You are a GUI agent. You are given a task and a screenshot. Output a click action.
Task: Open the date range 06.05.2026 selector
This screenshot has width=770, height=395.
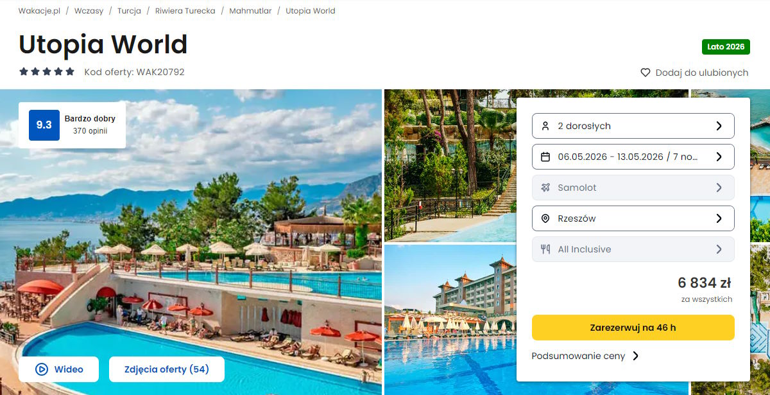coord(633,157)
